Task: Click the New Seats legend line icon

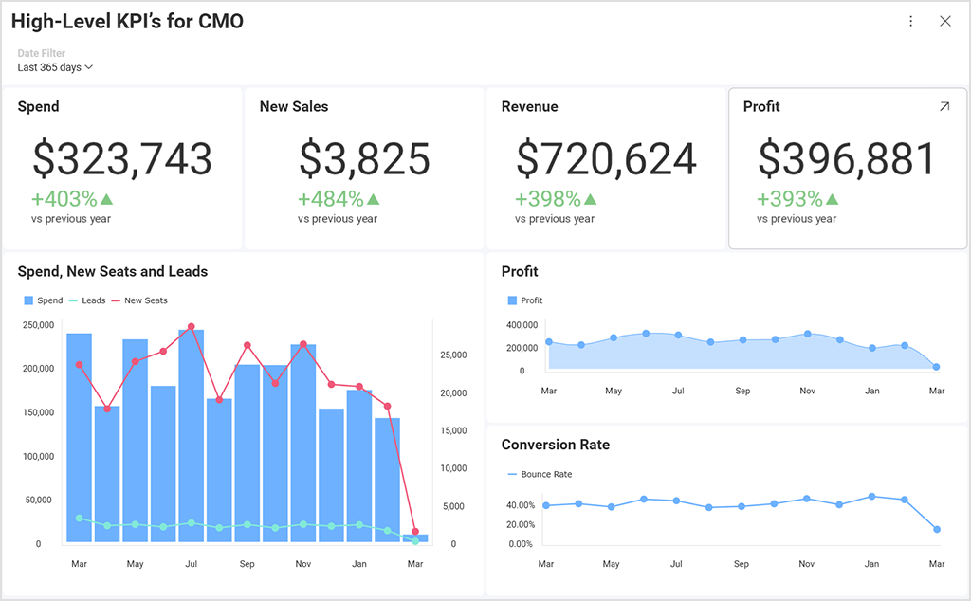Action: tap(115, 300)
